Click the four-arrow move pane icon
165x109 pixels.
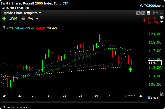tap(153, 13)
